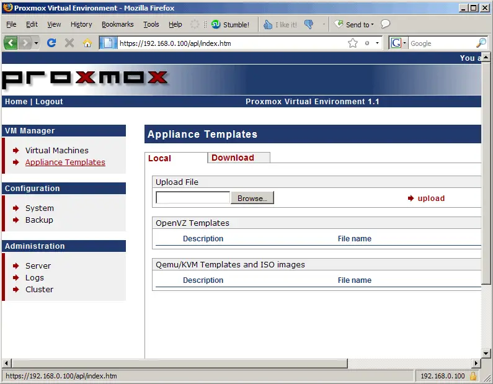The width and height of the screenshot is (493, 384).
Task: Click Qemu/KVM section Description header
Action: tap(203, 280)
